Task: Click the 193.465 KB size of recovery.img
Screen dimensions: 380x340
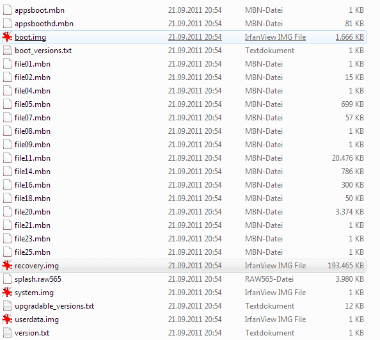Action: click(345, 266)
